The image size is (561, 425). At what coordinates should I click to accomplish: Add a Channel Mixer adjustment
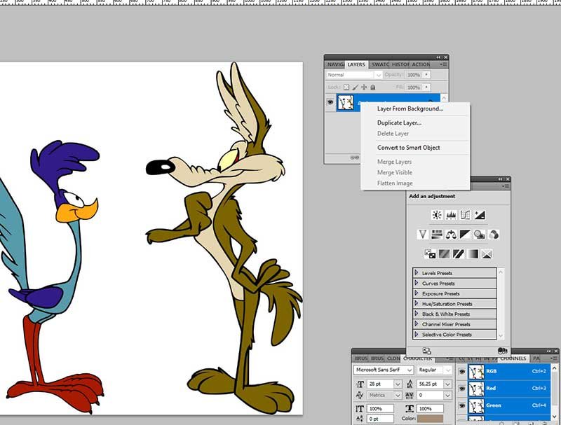pos(494,235)
